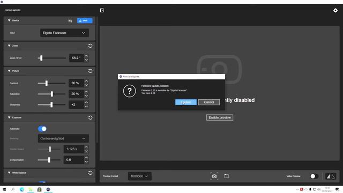This screenshot has height=193, width=343.
Task: Click the Sharpness +2 value field
Action: [x=76, y=105]
